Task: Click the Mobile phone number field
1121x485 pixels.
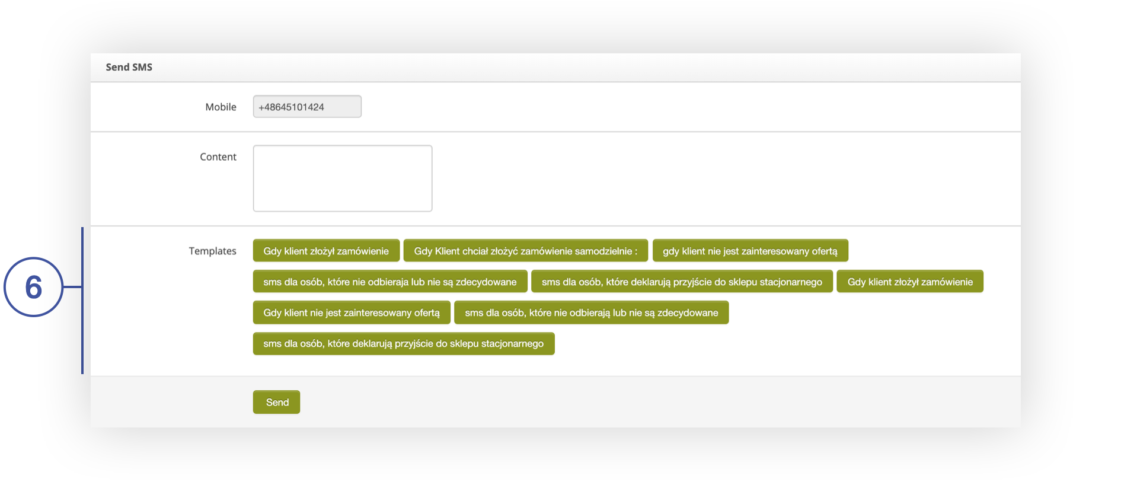Action: [307, 107]
